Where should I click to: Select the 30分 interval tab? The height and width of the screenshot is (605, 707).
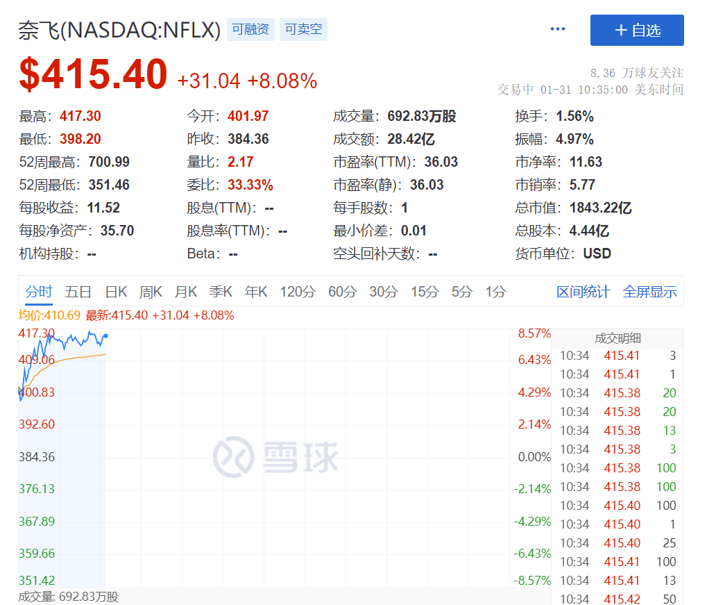pyautogui.click(x=383, y=292)
